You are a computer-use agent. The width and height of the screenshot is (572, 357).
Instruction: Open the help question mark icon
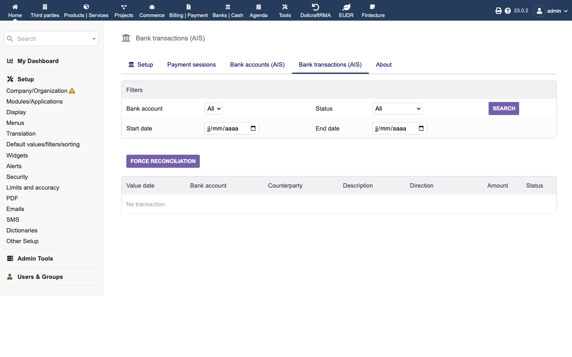[x=508, y=11]
